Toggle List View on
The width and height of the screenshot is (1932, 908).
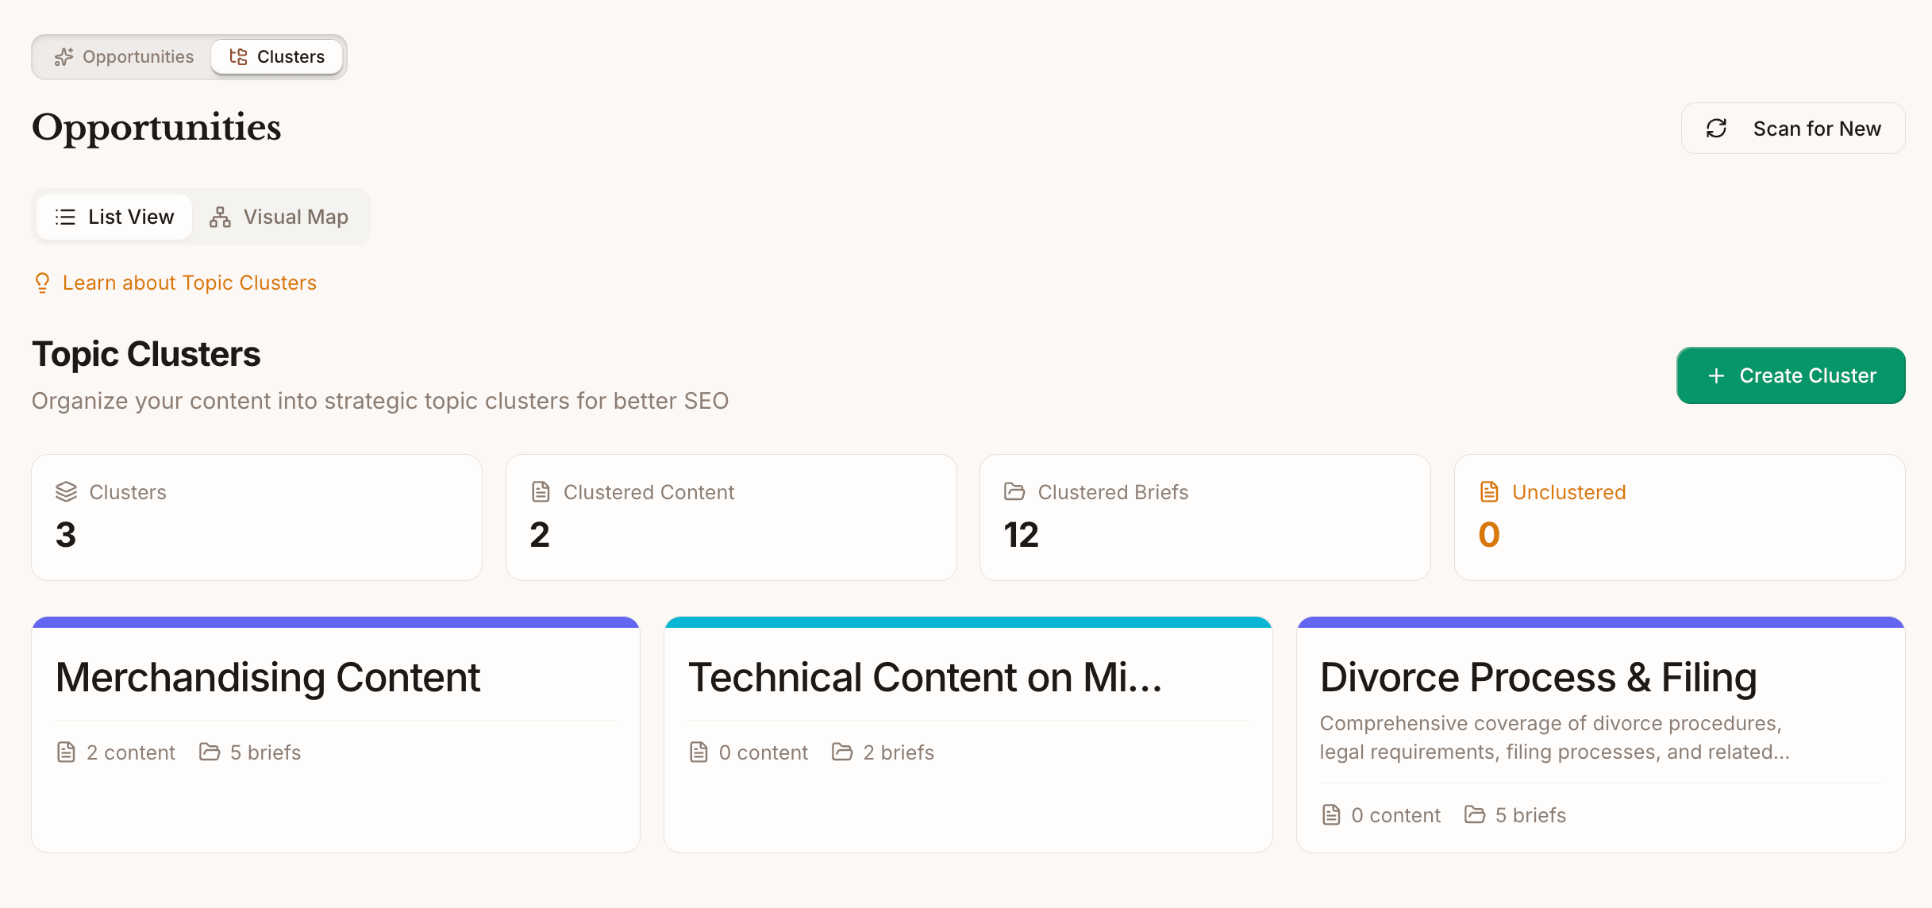114,217
